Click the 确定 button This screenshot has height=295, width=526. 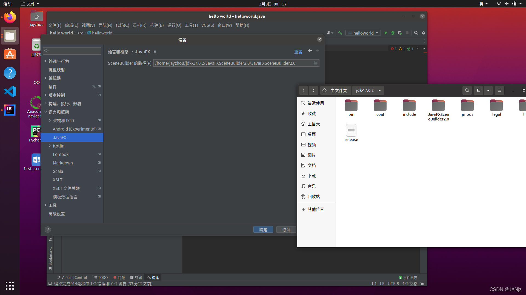click(263, 230)
